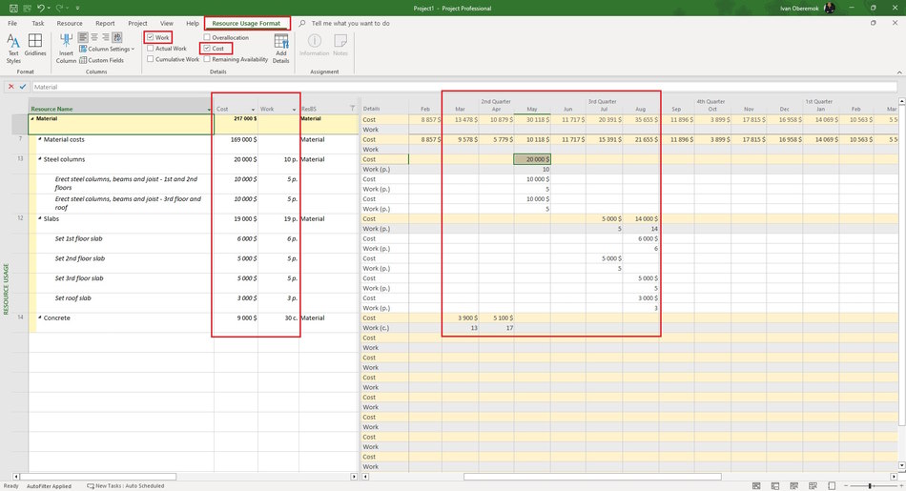The height and width of the screenshot is (491, 906).
Task: Collapse the Concrete resource
Action: (x=40, y=317)
